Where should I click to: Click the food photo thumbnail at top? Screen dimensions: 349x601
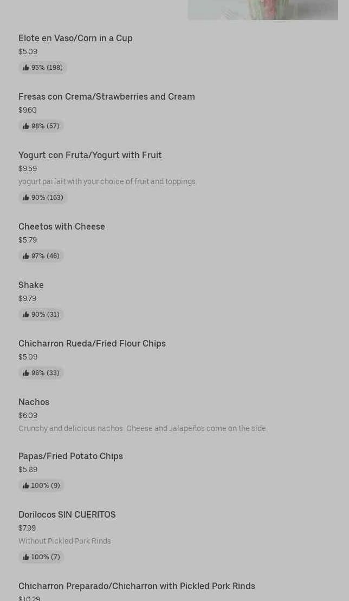tap(263, 10)
